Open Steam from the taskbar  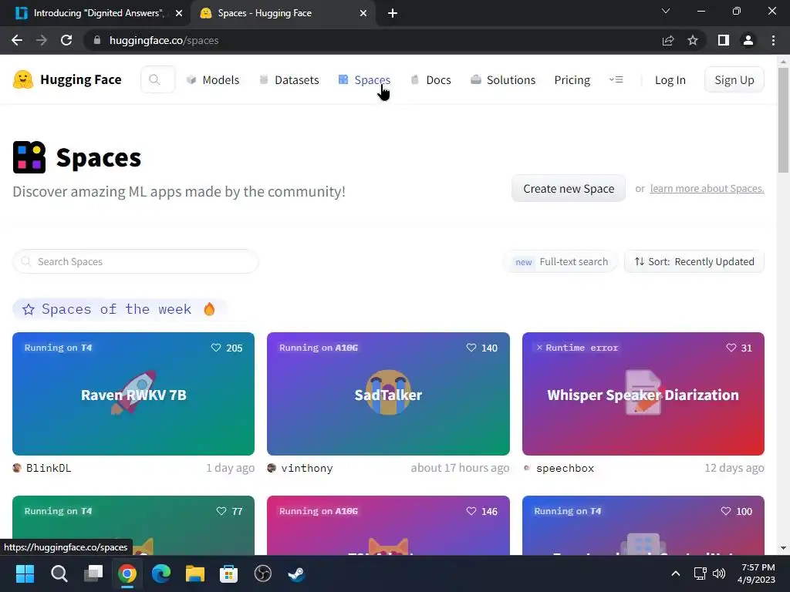[296, 573]
